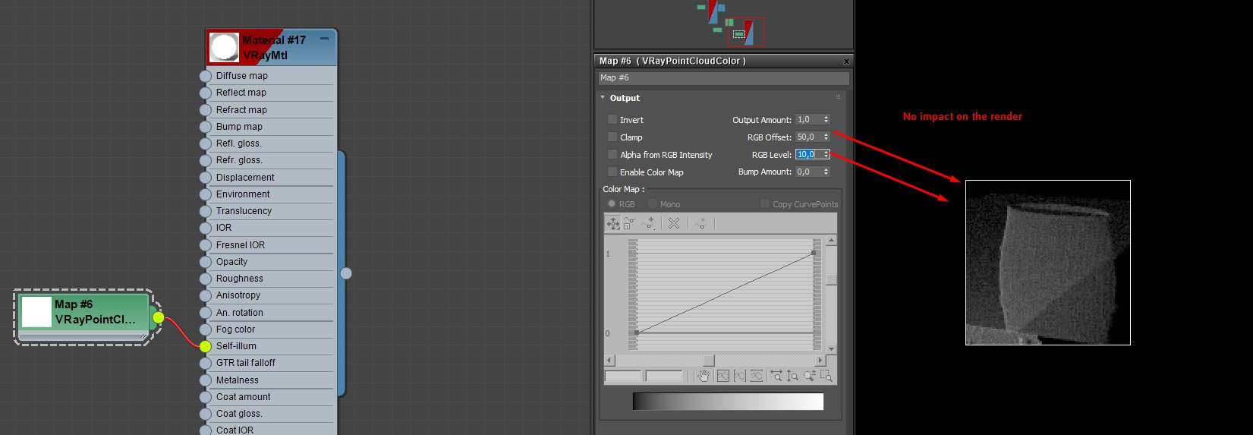Click the vertical scrollbar thumb beside curve
This screenshot has height=435, width=1253.
click(832, 279)
